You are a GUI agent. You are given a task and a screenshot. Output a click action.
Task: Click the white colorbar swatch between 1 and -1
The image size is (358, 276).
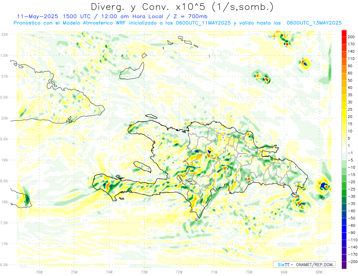(x=344, y=149)
